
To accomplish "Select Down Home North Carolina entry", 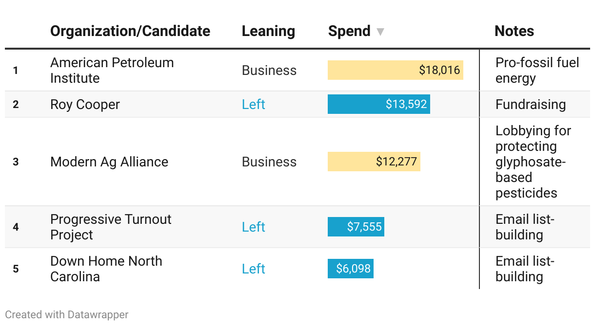I will pyautogui.click(x=106, y=269).
